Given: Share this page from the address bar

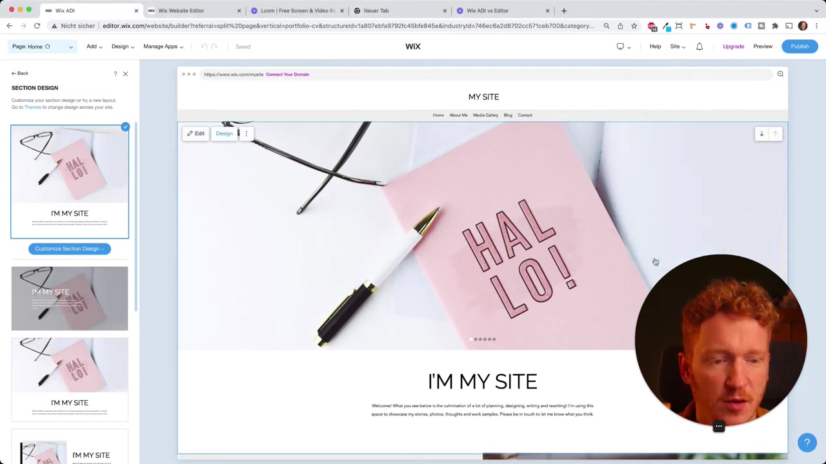Looking at the screenshot, I should click(x=620, y=26).
